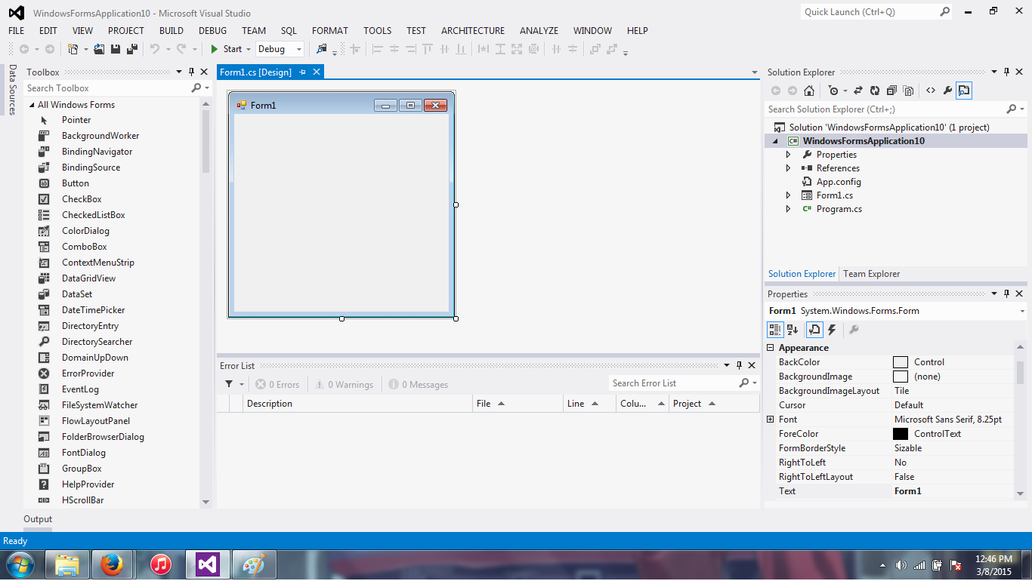The image size is (1032, 581).
Task: Click the View Code angle-brackets icon
Action: pyautogui.click(x=931, y=91)
